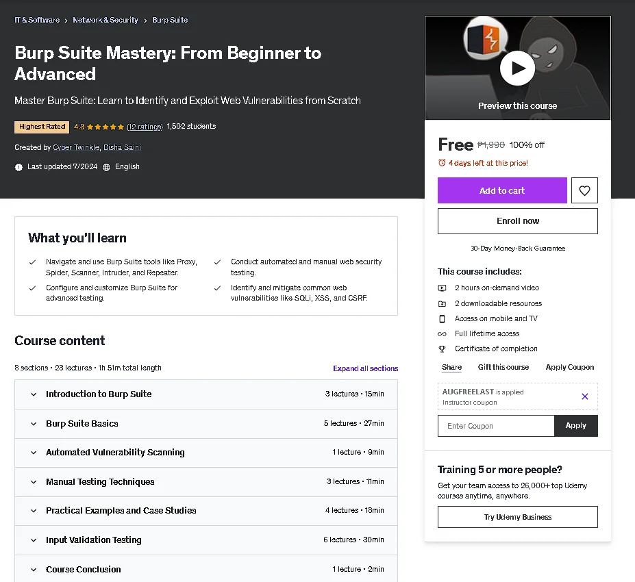The height and width of the screenshot is (582, 635).
Task: Select Gift this course option
Action: pyautogui.click(x=503, y=367)
